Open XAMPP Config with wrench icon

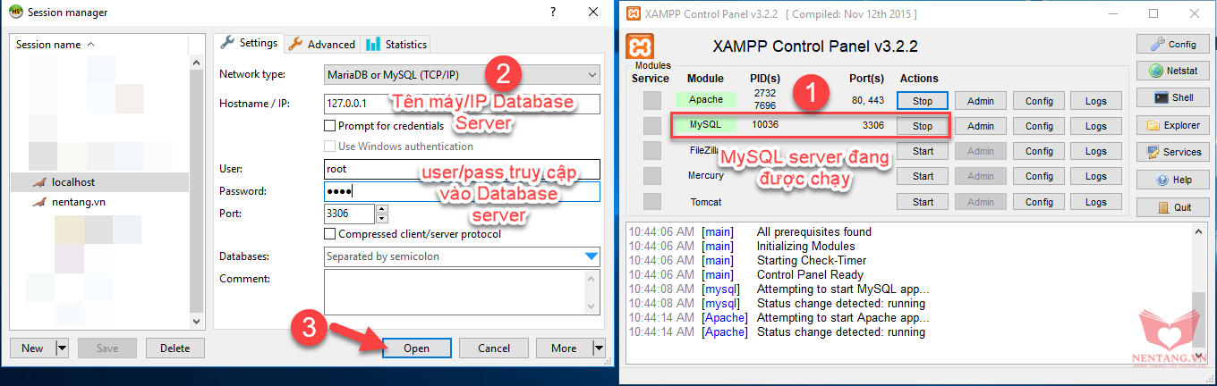[1172, 44]
